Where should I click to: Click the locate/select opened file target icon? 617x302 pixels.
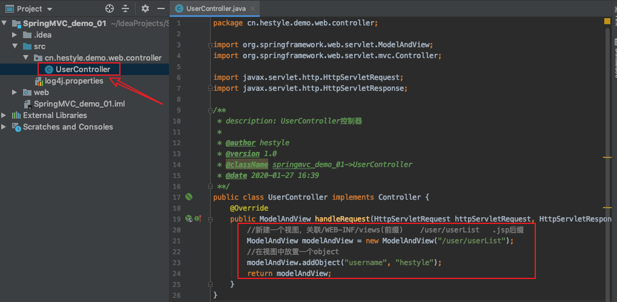click(x=110, y=8)
